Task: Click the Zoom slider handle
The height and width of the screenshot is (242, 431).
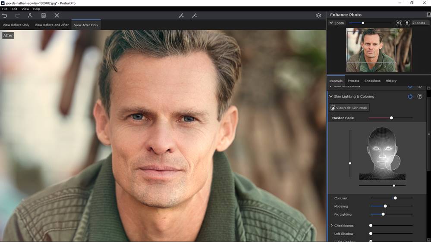Action: coord(363,23)
